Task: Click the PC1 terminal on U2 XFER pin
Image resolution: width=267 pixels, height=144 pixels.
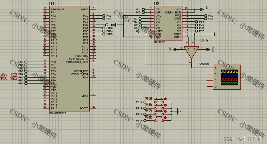Action: [x=206, y=19]
